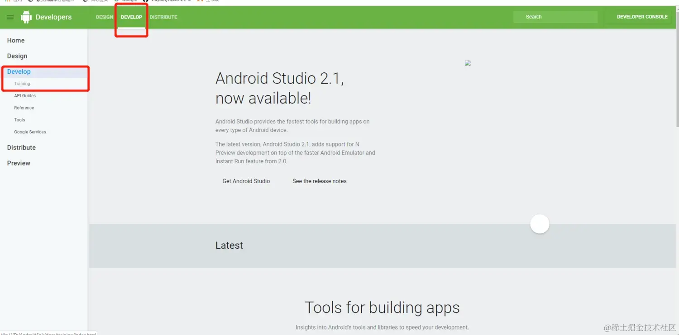Screen dimensions: 679x335
Task: Open the Training sidebar link
Action: 22,84
